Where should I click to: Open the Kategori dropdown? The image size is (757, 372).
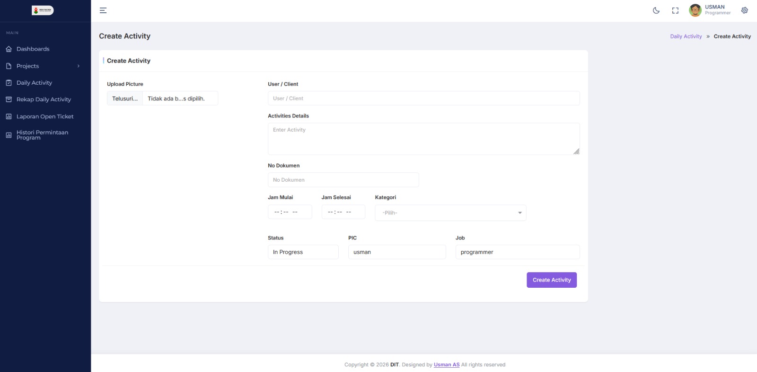tap(450, 213)
